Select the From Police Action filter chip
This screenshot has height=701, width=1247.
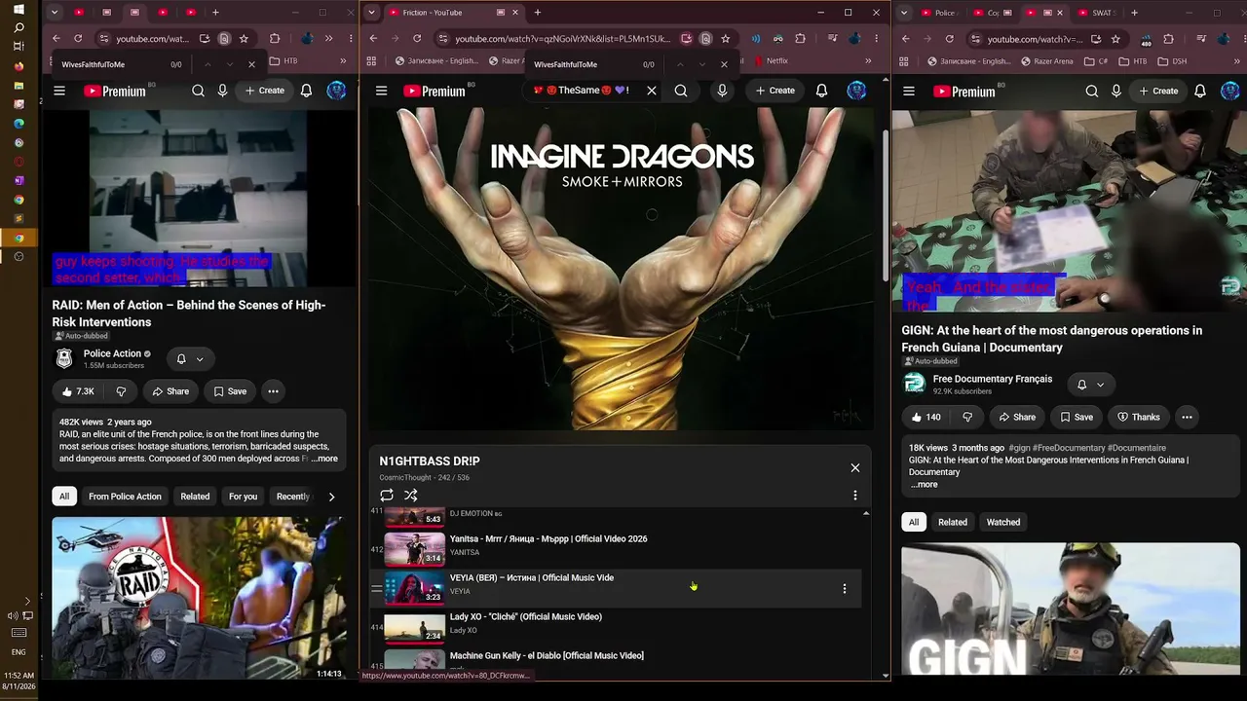pyautogui.click(x=125, y=497)
